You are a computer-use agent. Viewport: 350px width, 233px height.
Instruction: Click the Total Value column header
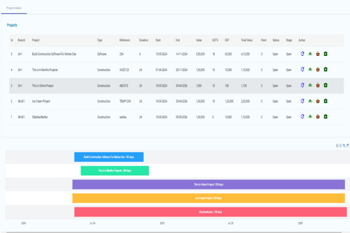[x=246, y=40]
